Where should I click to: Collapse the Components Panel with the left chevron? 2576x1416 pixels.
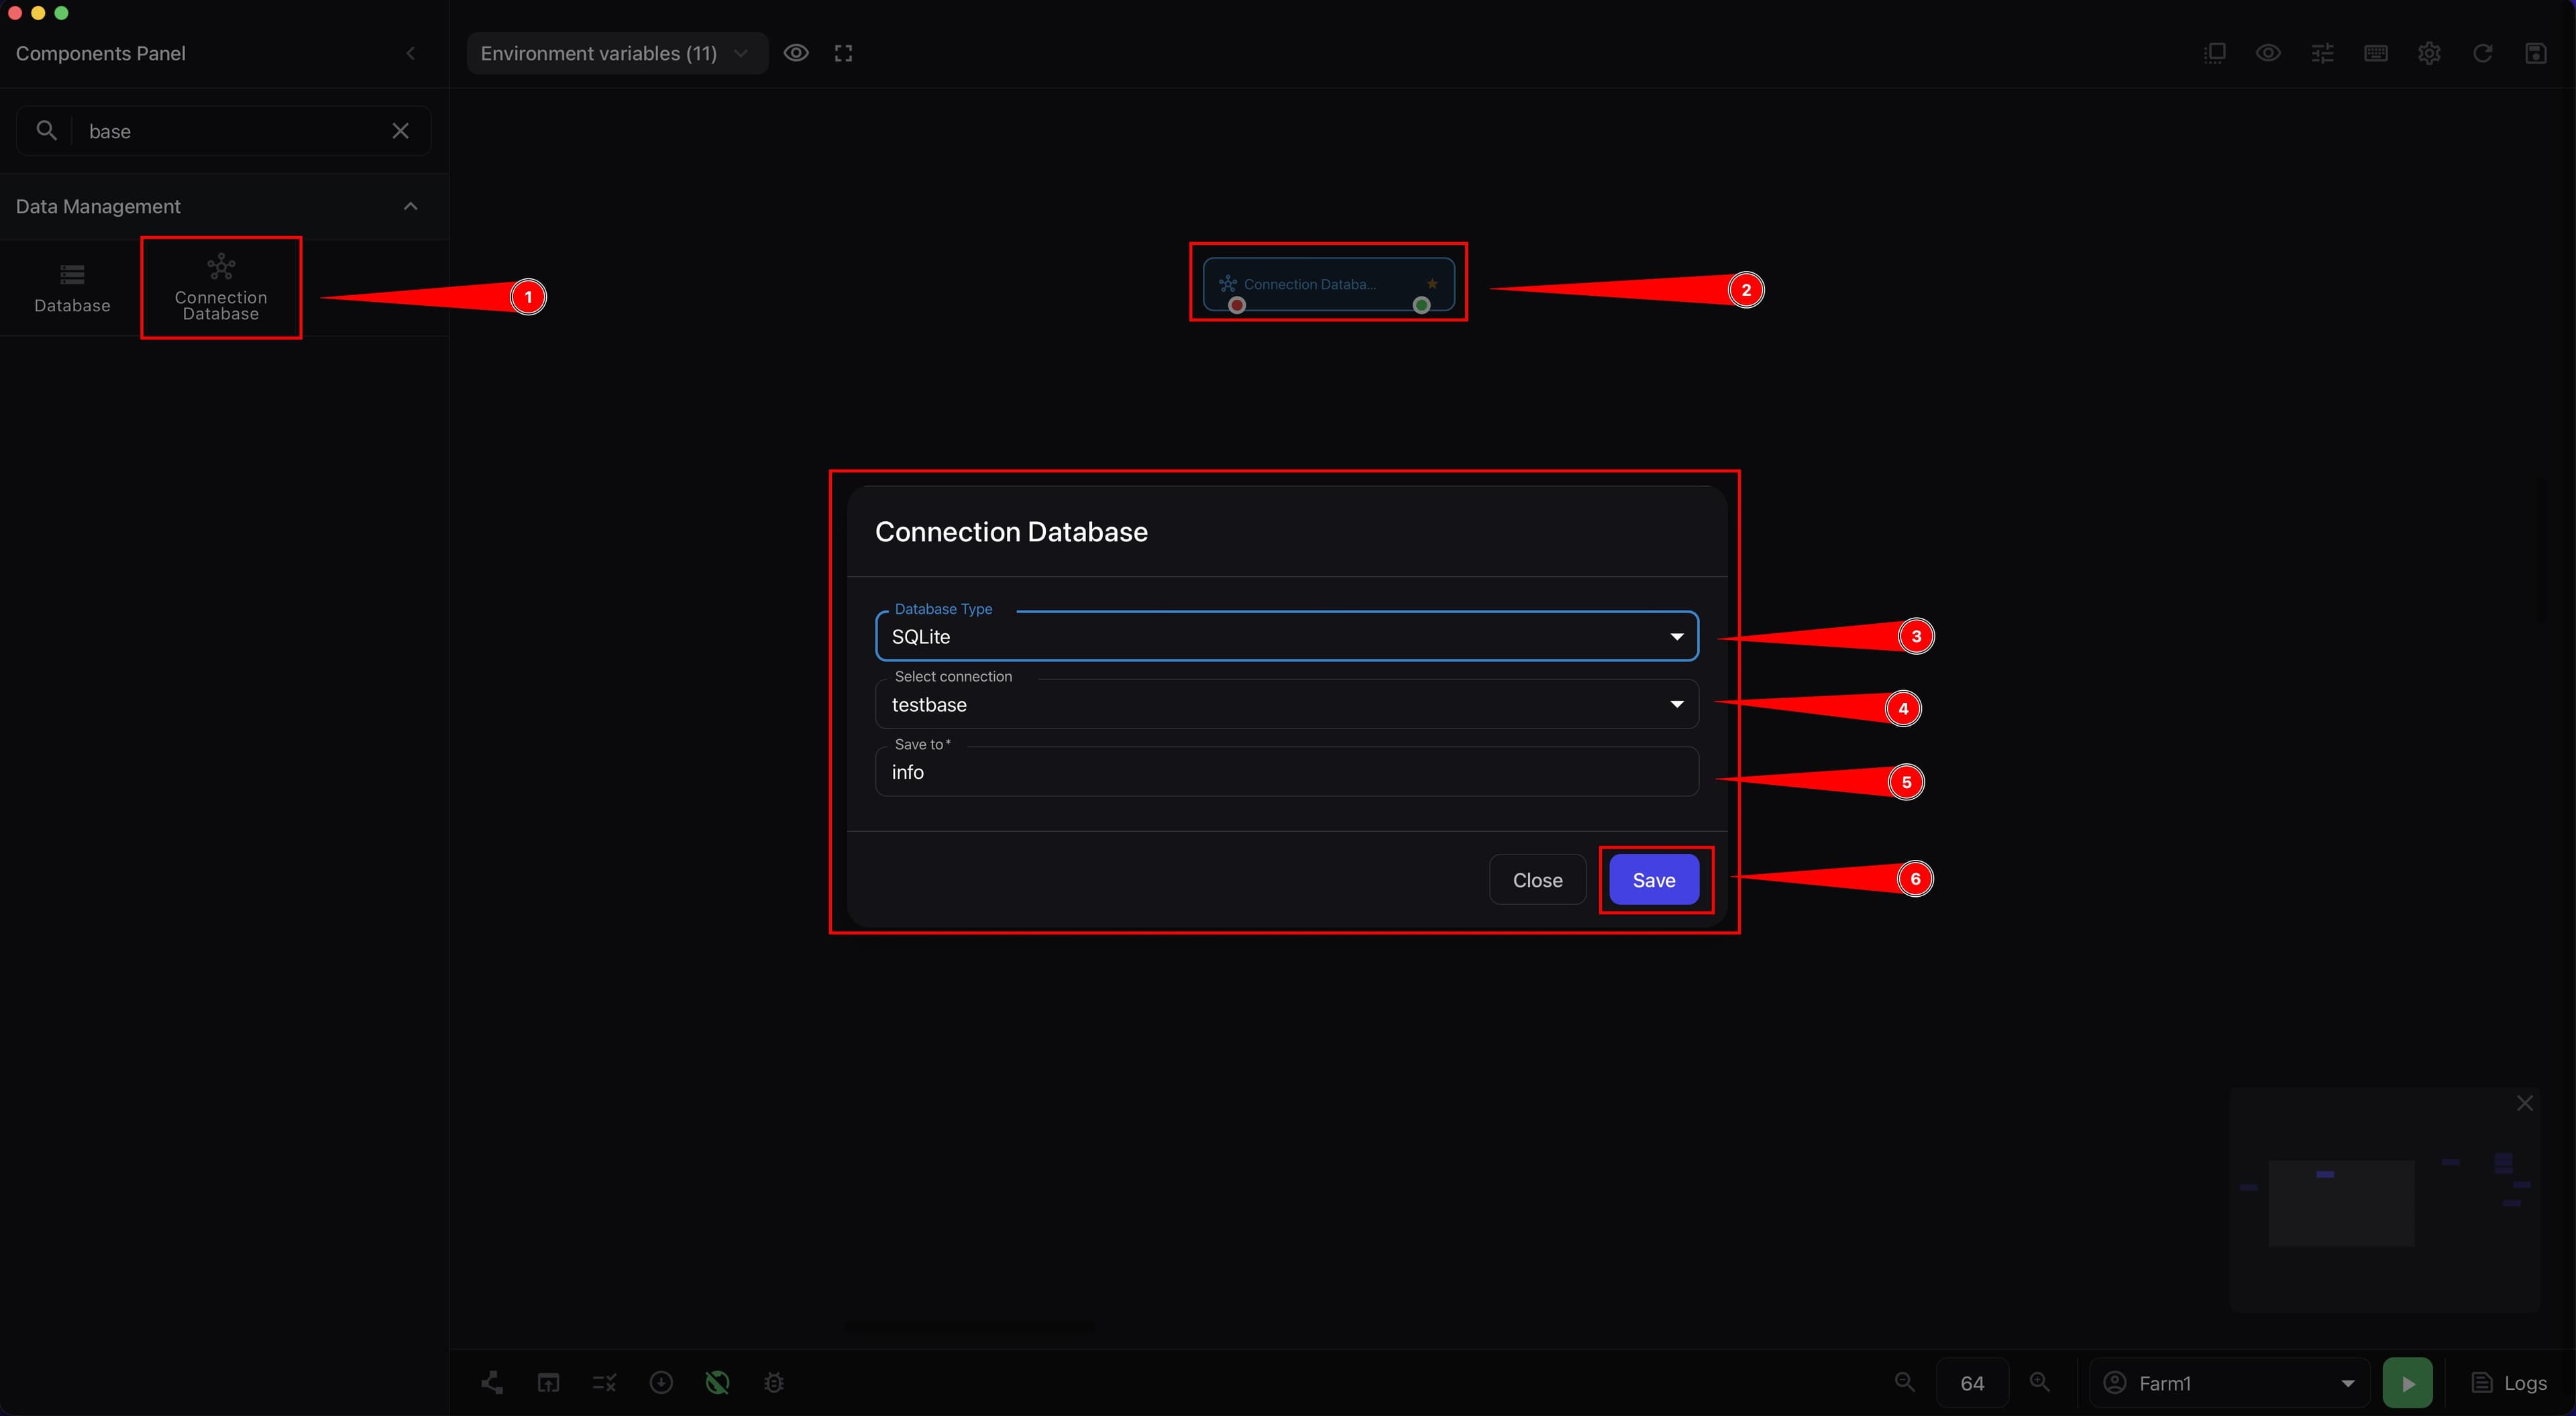coord(410,53)
